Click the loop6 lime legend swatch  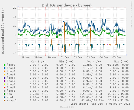[5, 84]
